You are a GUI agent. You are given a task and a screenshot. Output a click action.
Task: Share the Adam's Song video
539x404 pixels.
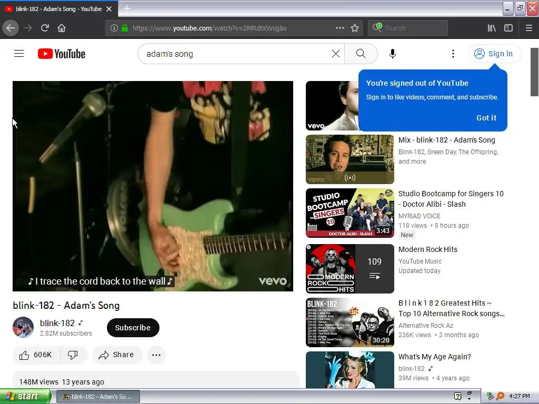coord(116,355)
